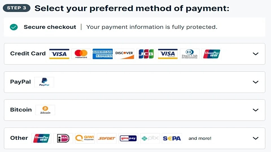This screenshot has width=271, height=152.
Task: Click the QIWI wallet icon
Action: point(85,138)
